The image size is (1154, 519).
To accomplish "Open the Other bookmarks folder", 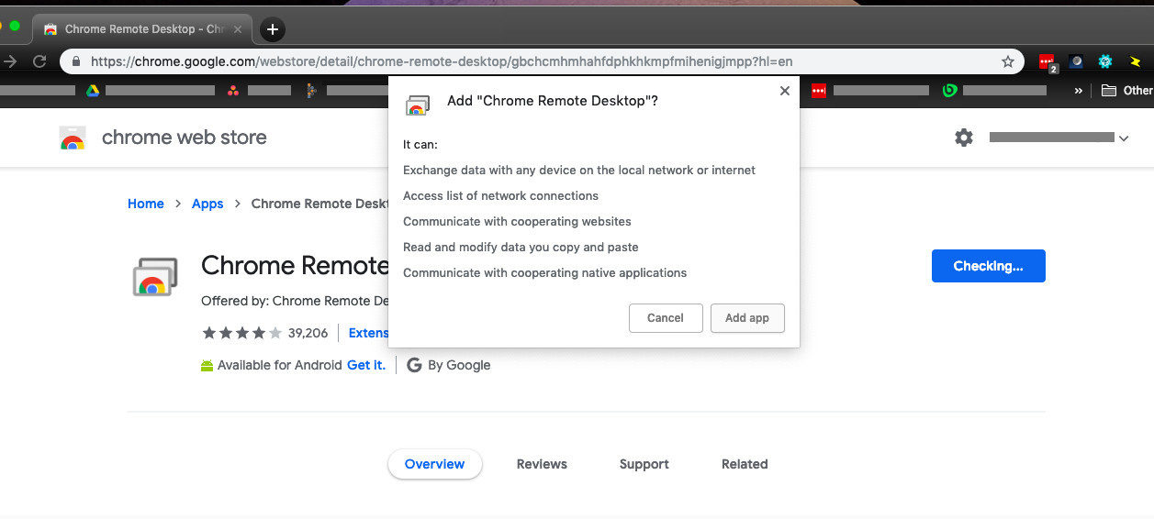I will tap(1127, 91).
